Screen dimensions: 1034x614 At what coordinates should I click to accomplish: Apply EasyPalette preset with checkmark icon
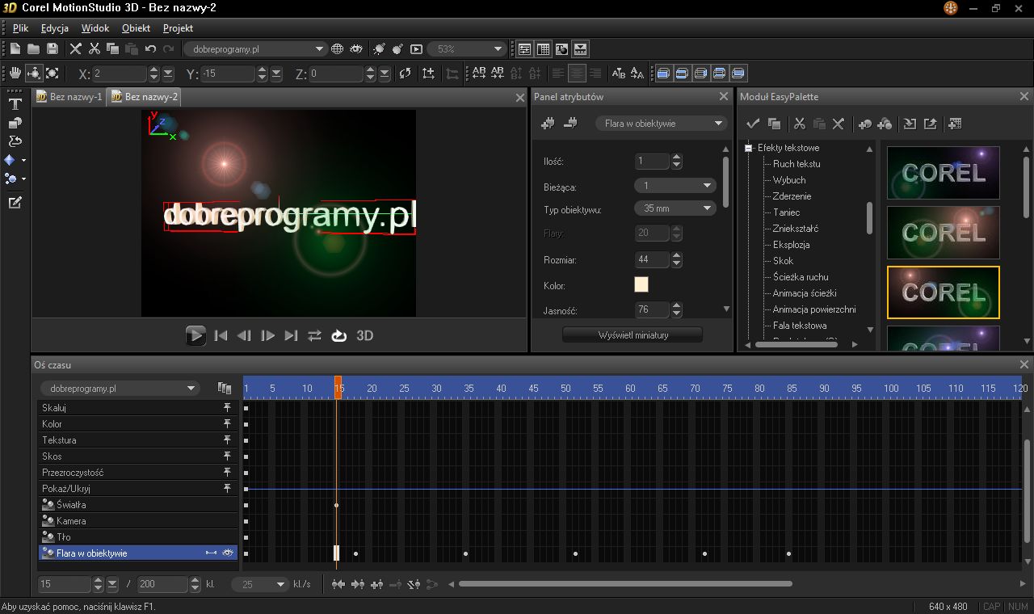(x=753, y=124)
